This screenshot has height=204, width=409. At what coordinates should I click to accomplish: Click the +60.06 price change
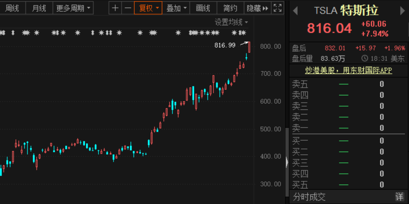(374, 24)
